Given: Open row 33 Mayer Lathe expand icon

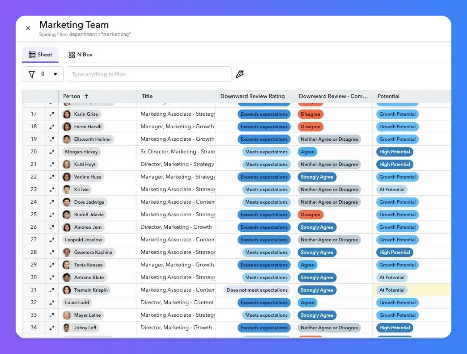Looking at the screenshot, I should coord(52,315).
